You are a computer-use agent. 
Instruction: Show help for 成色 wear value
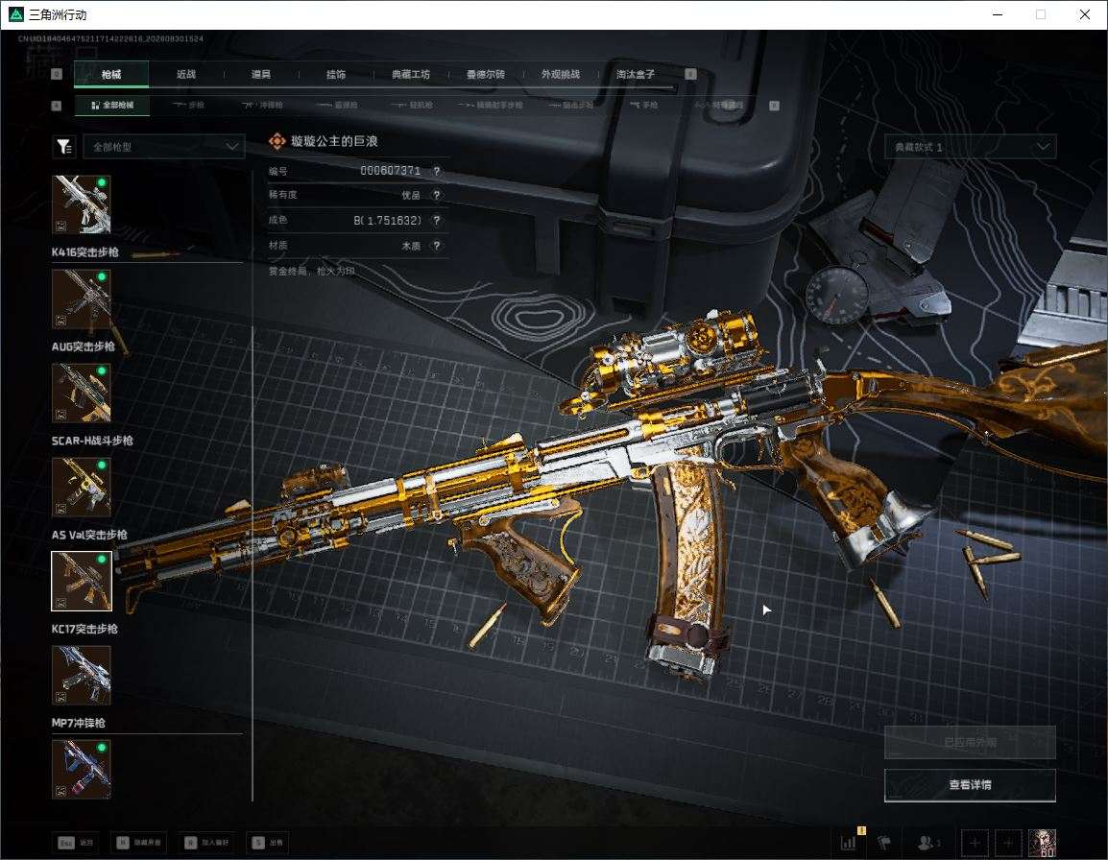437,221
